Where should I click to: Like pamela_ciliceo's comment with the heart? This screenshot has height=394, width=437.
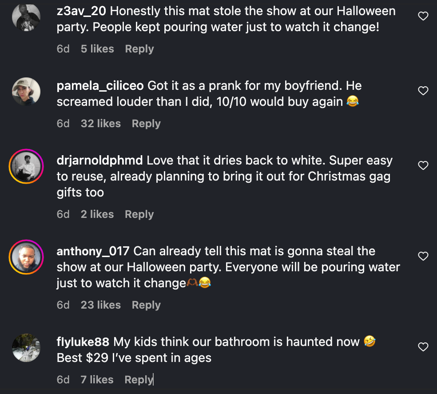423,91
